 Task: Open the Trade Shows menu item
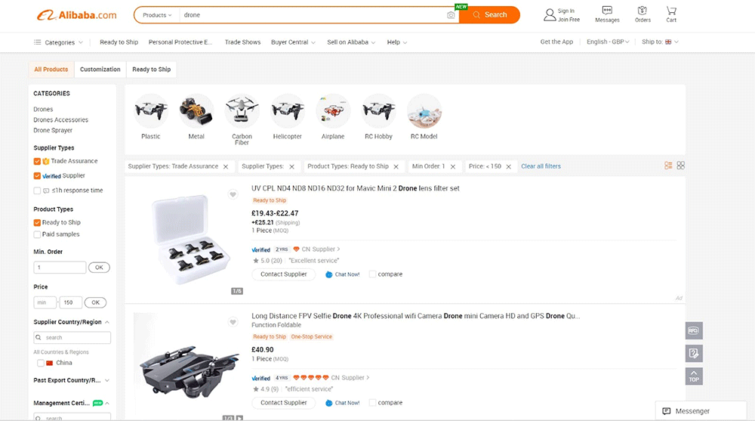(x=242, y=42)
